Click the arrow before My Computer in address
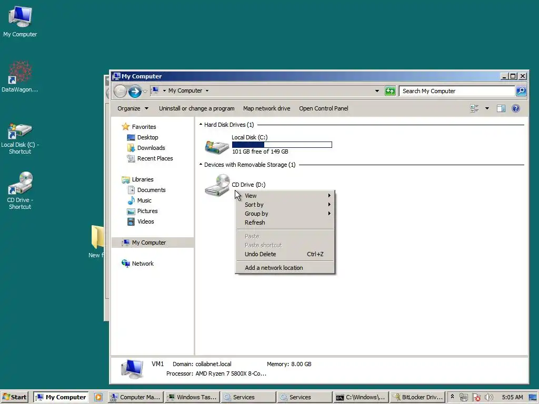The height and width of the screenshot is (404, 539). pos(164,90)
